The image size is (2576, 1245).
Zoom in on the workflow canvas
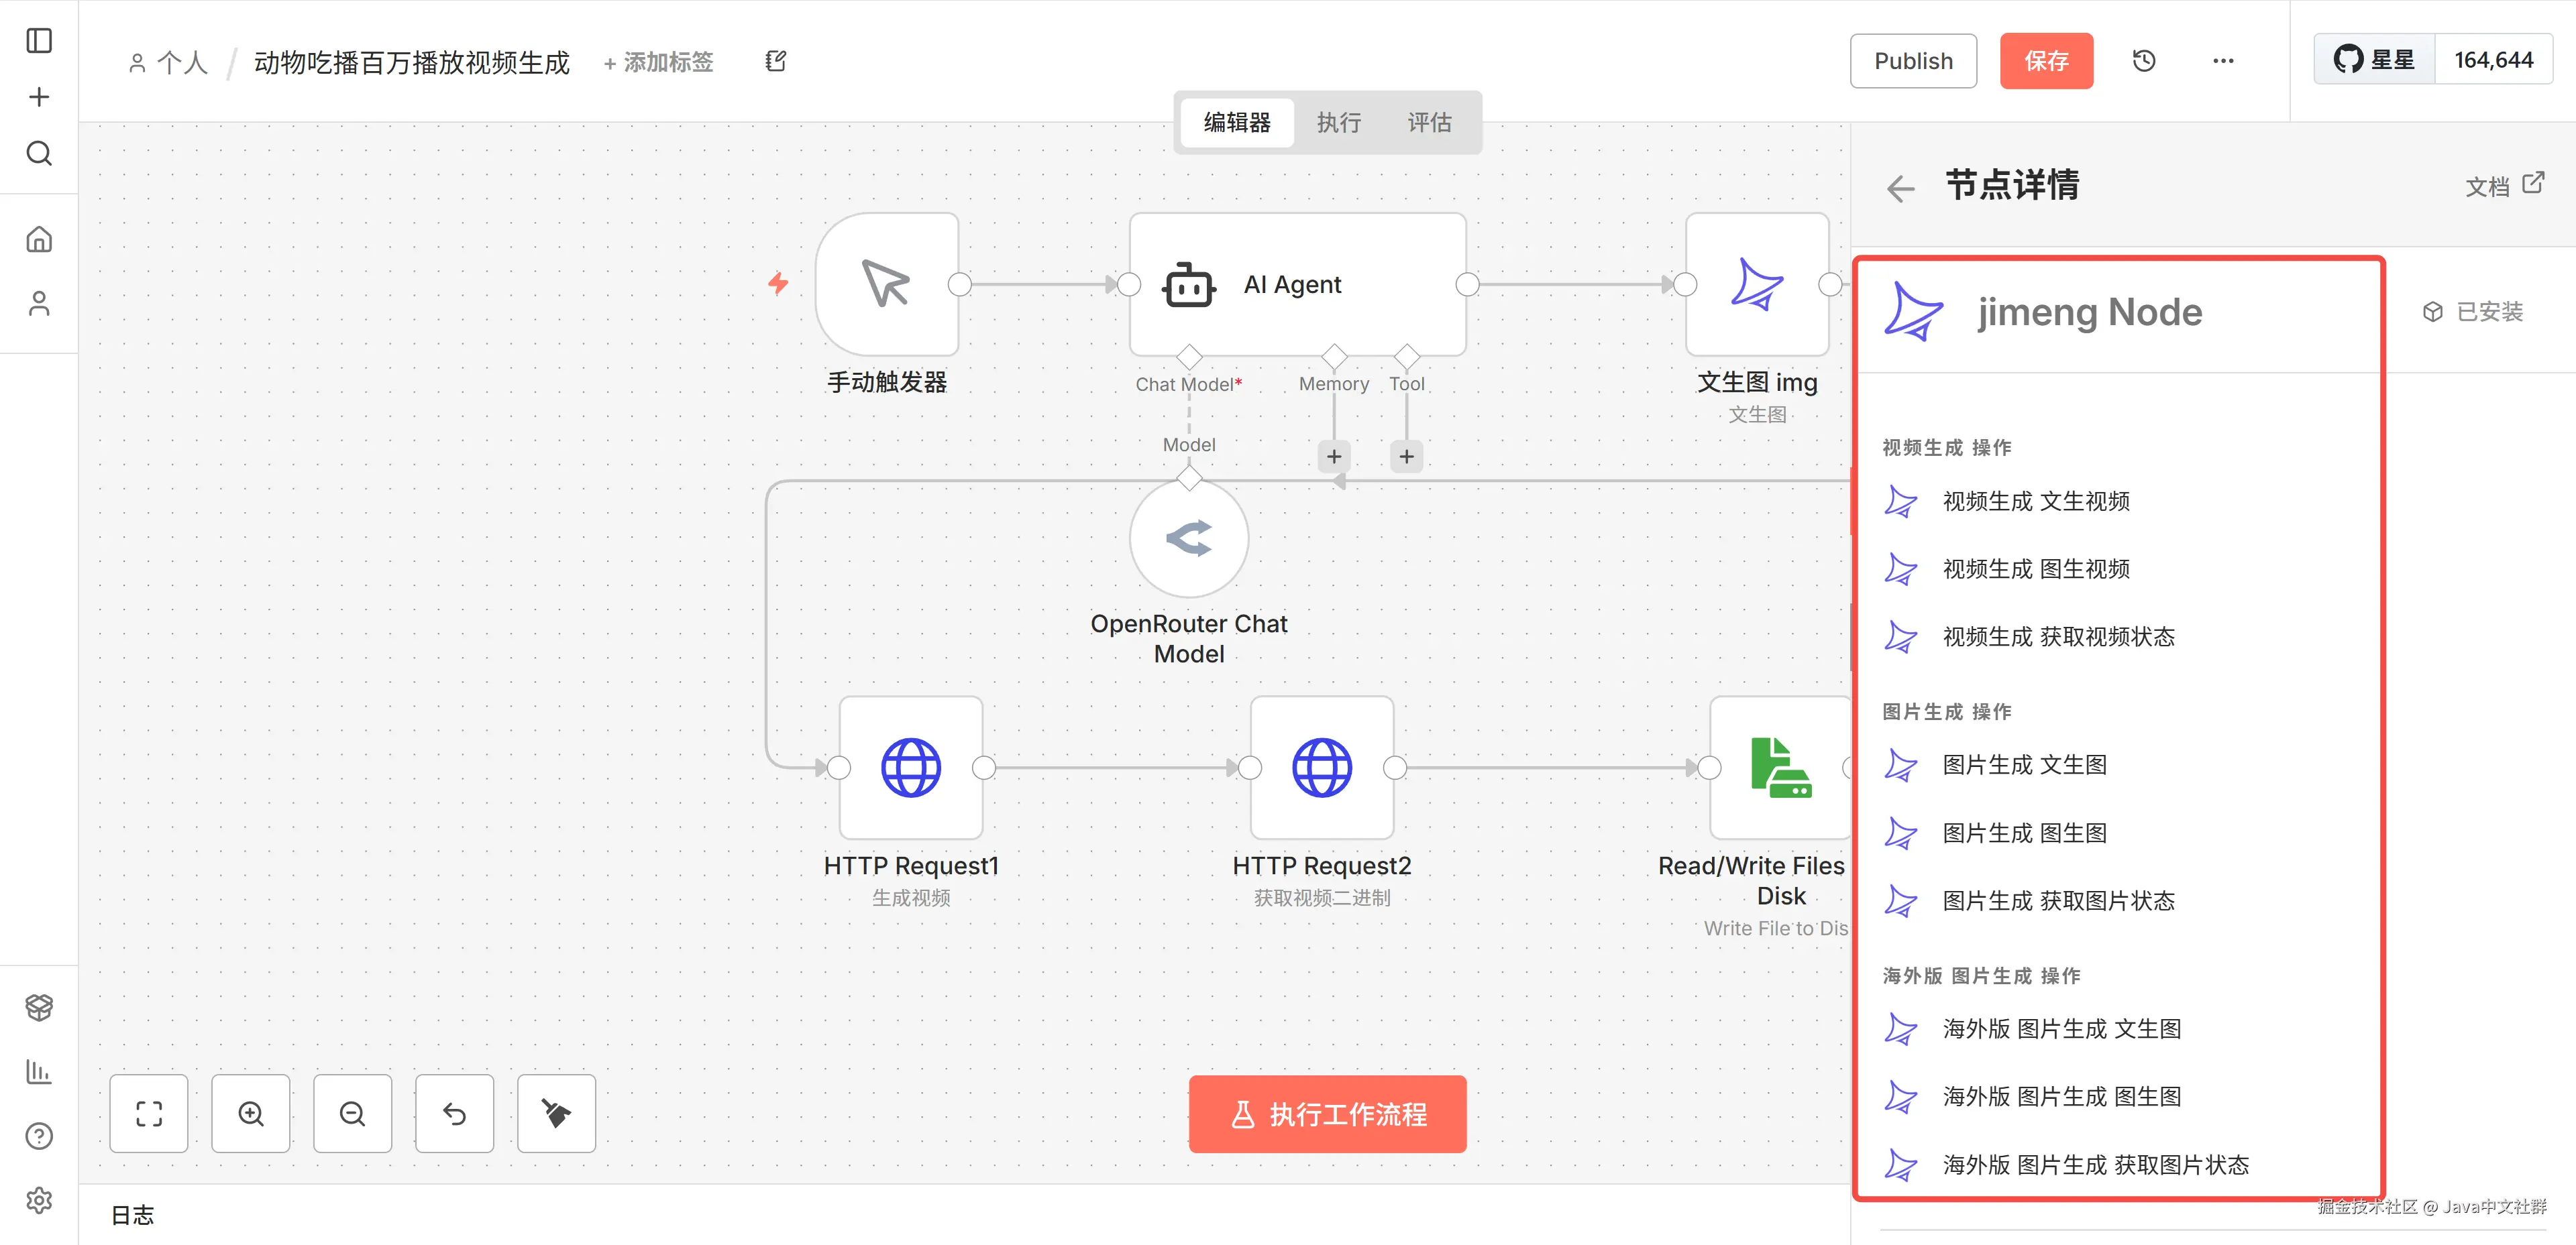(251, 1113)
